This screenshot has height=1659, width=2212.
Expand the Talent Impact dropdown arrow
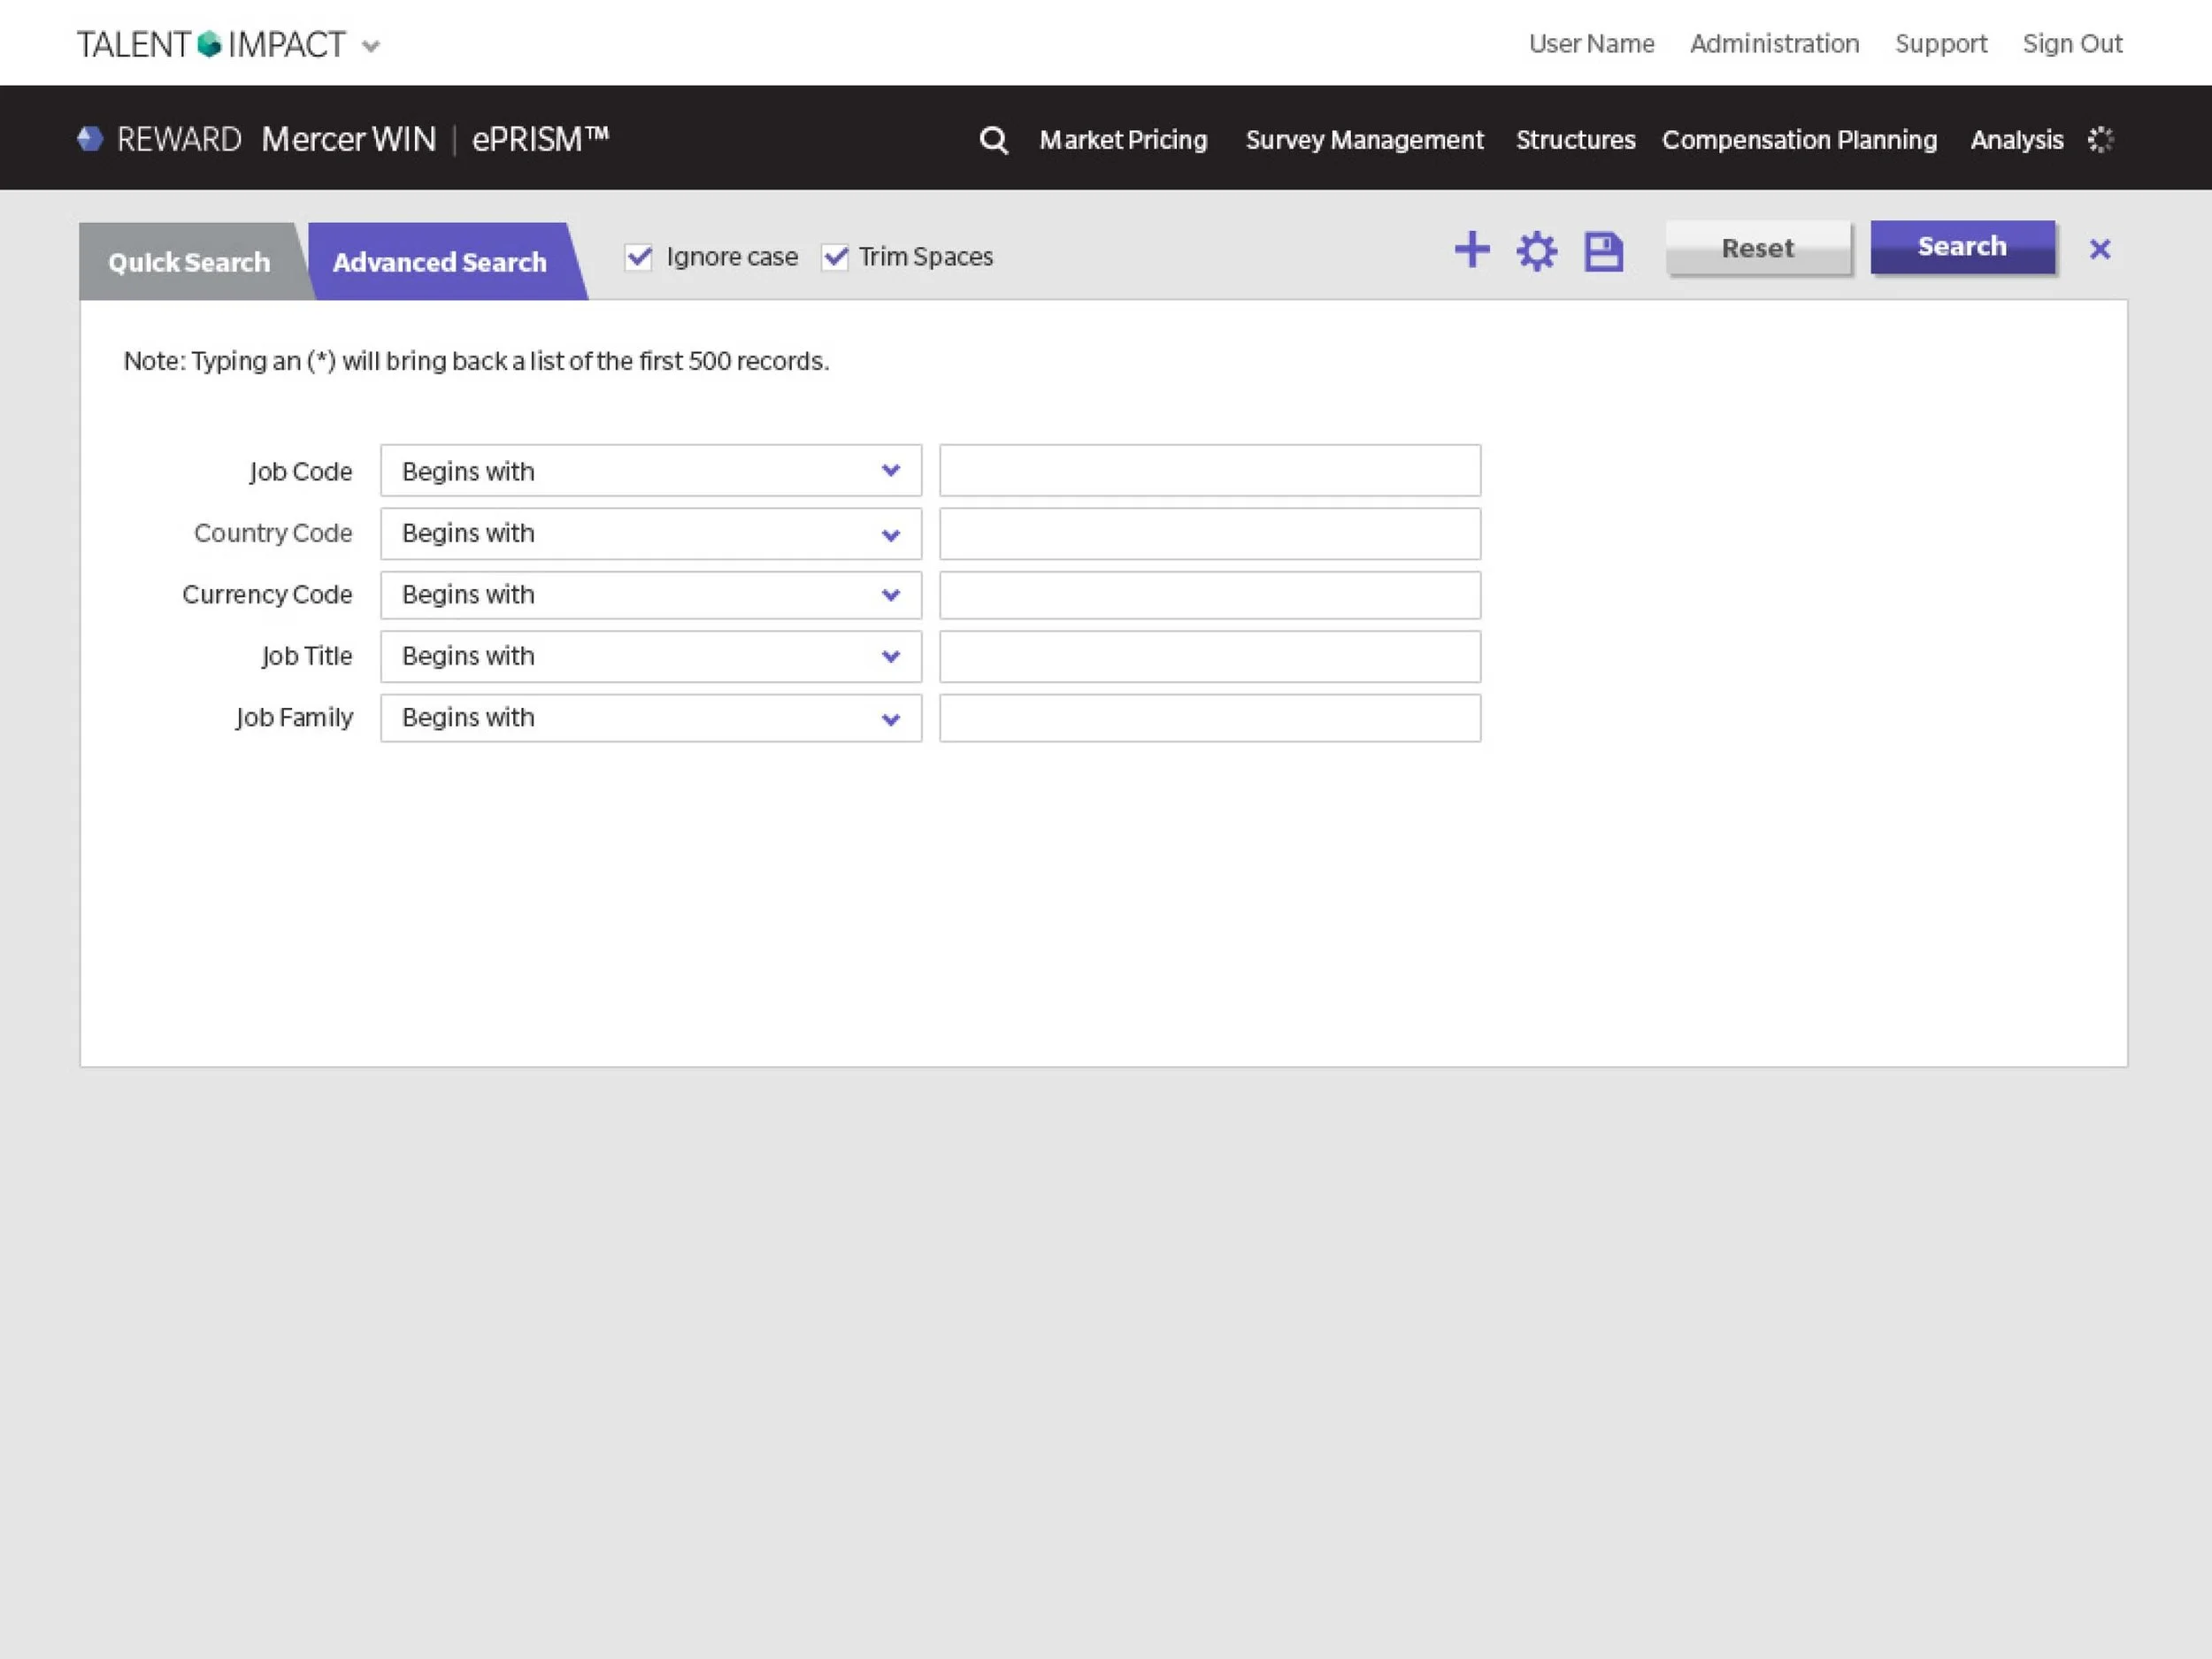point(371,46)
